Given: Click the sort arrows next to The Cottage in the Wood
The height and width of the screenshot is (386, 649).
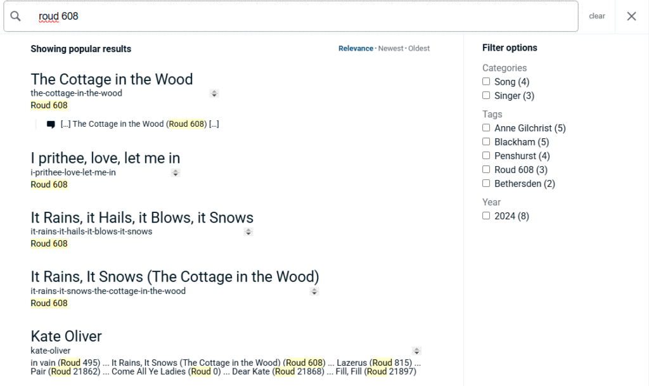Looking at the screenshot, I should (x=214, y=93).
